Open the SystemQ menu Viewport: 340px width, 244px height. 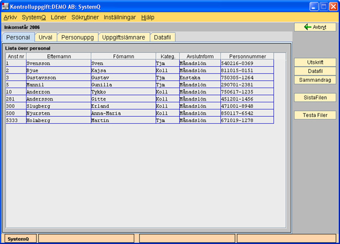[33, 18]
